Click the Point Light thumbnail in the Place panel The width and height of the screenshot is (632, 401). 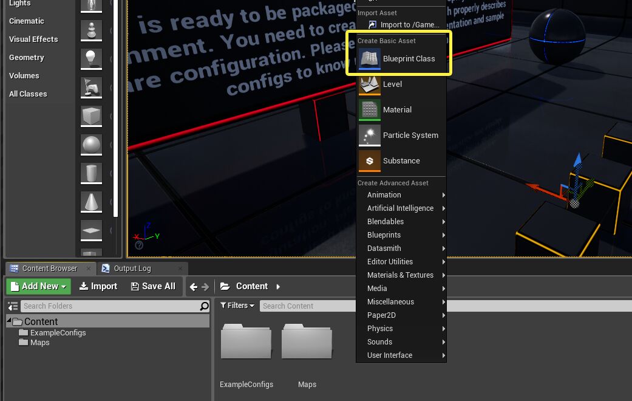click(90, 58)
